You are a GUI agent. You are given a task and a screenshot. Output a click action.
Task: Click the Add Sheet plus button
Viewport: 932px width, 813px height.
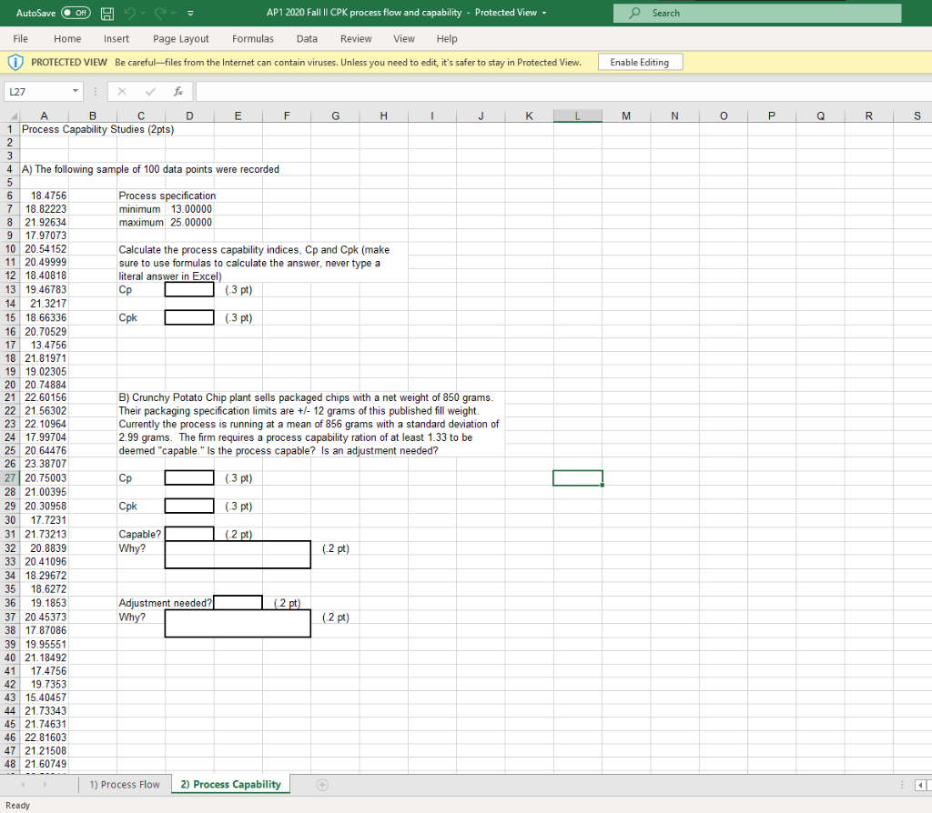click(x=321, y=783)
